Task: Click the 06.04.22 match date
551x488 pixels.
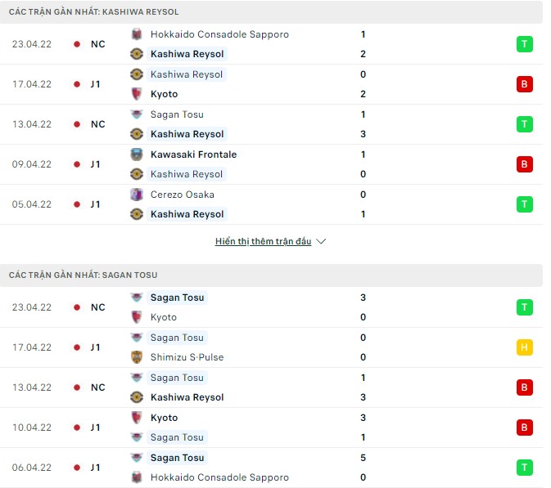Action: [x=33, y=468]
